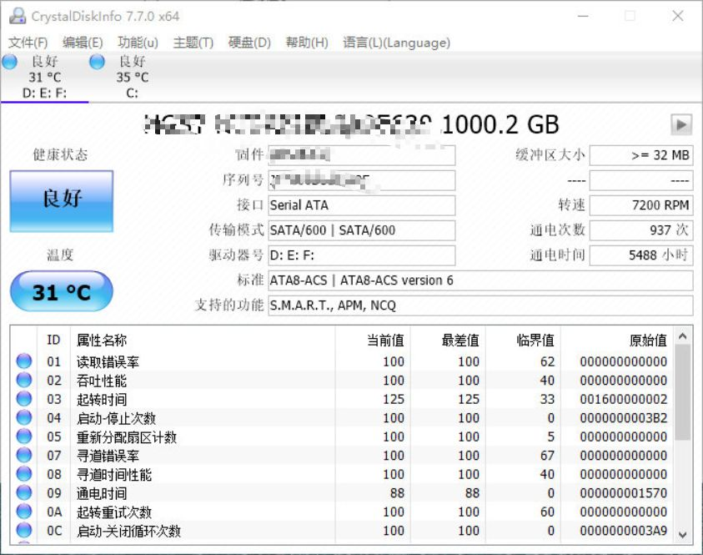Image resolution: width=703 pixels, height=555 pixels.
Task: Open the 主题(T) menu
Action: point(193,42)
